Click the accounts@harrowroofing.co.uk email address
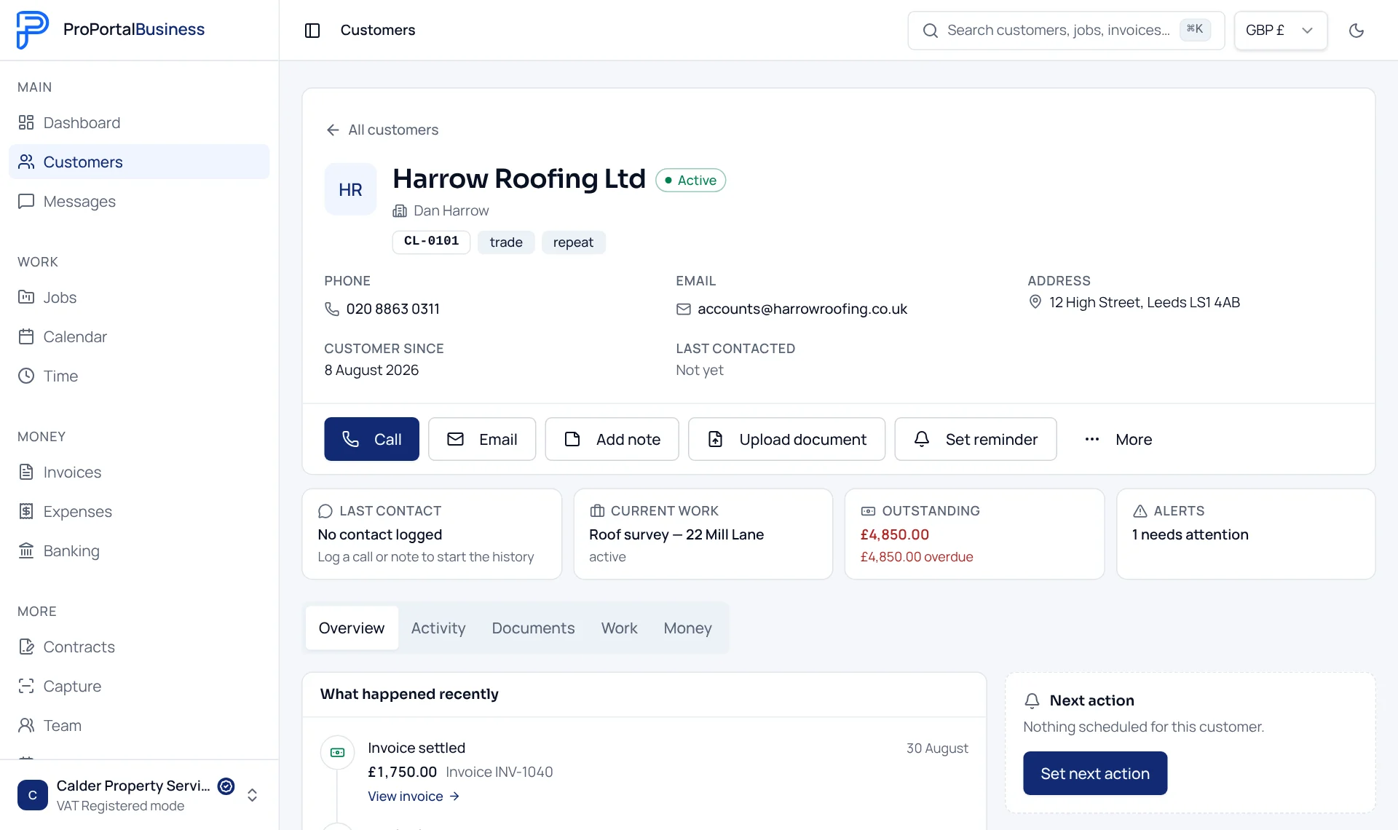 [802, 309]
